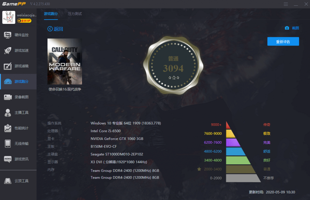
Task: Click the B150M-EVO-CF motherboard text
Action: (104, 147)
